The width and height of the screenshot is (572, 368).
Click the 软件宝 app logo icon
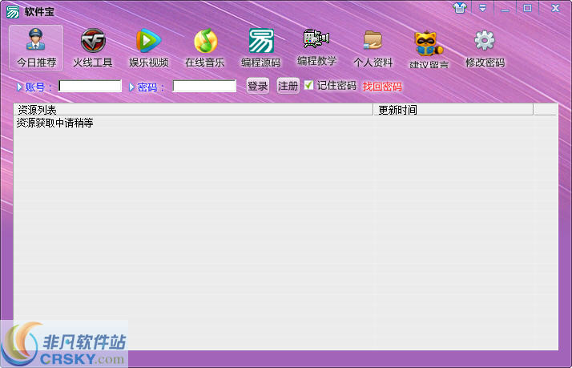[x=13, y=11]
